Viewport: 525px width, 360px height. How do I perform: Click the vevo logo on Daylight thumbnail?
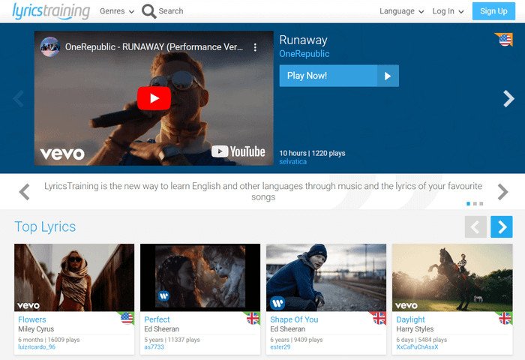(406, 306)
